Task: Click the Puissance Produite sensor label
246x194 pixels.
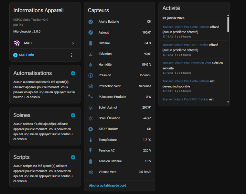Action: point(112,97)
